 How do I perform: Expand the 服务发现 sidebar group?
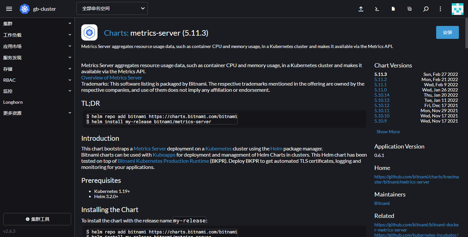(37, 58)
